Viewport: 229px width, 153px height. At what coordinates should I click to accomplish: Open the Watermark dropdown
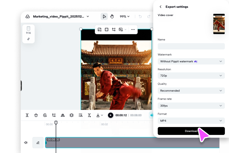pyautogui.click(x=191, y=61)
